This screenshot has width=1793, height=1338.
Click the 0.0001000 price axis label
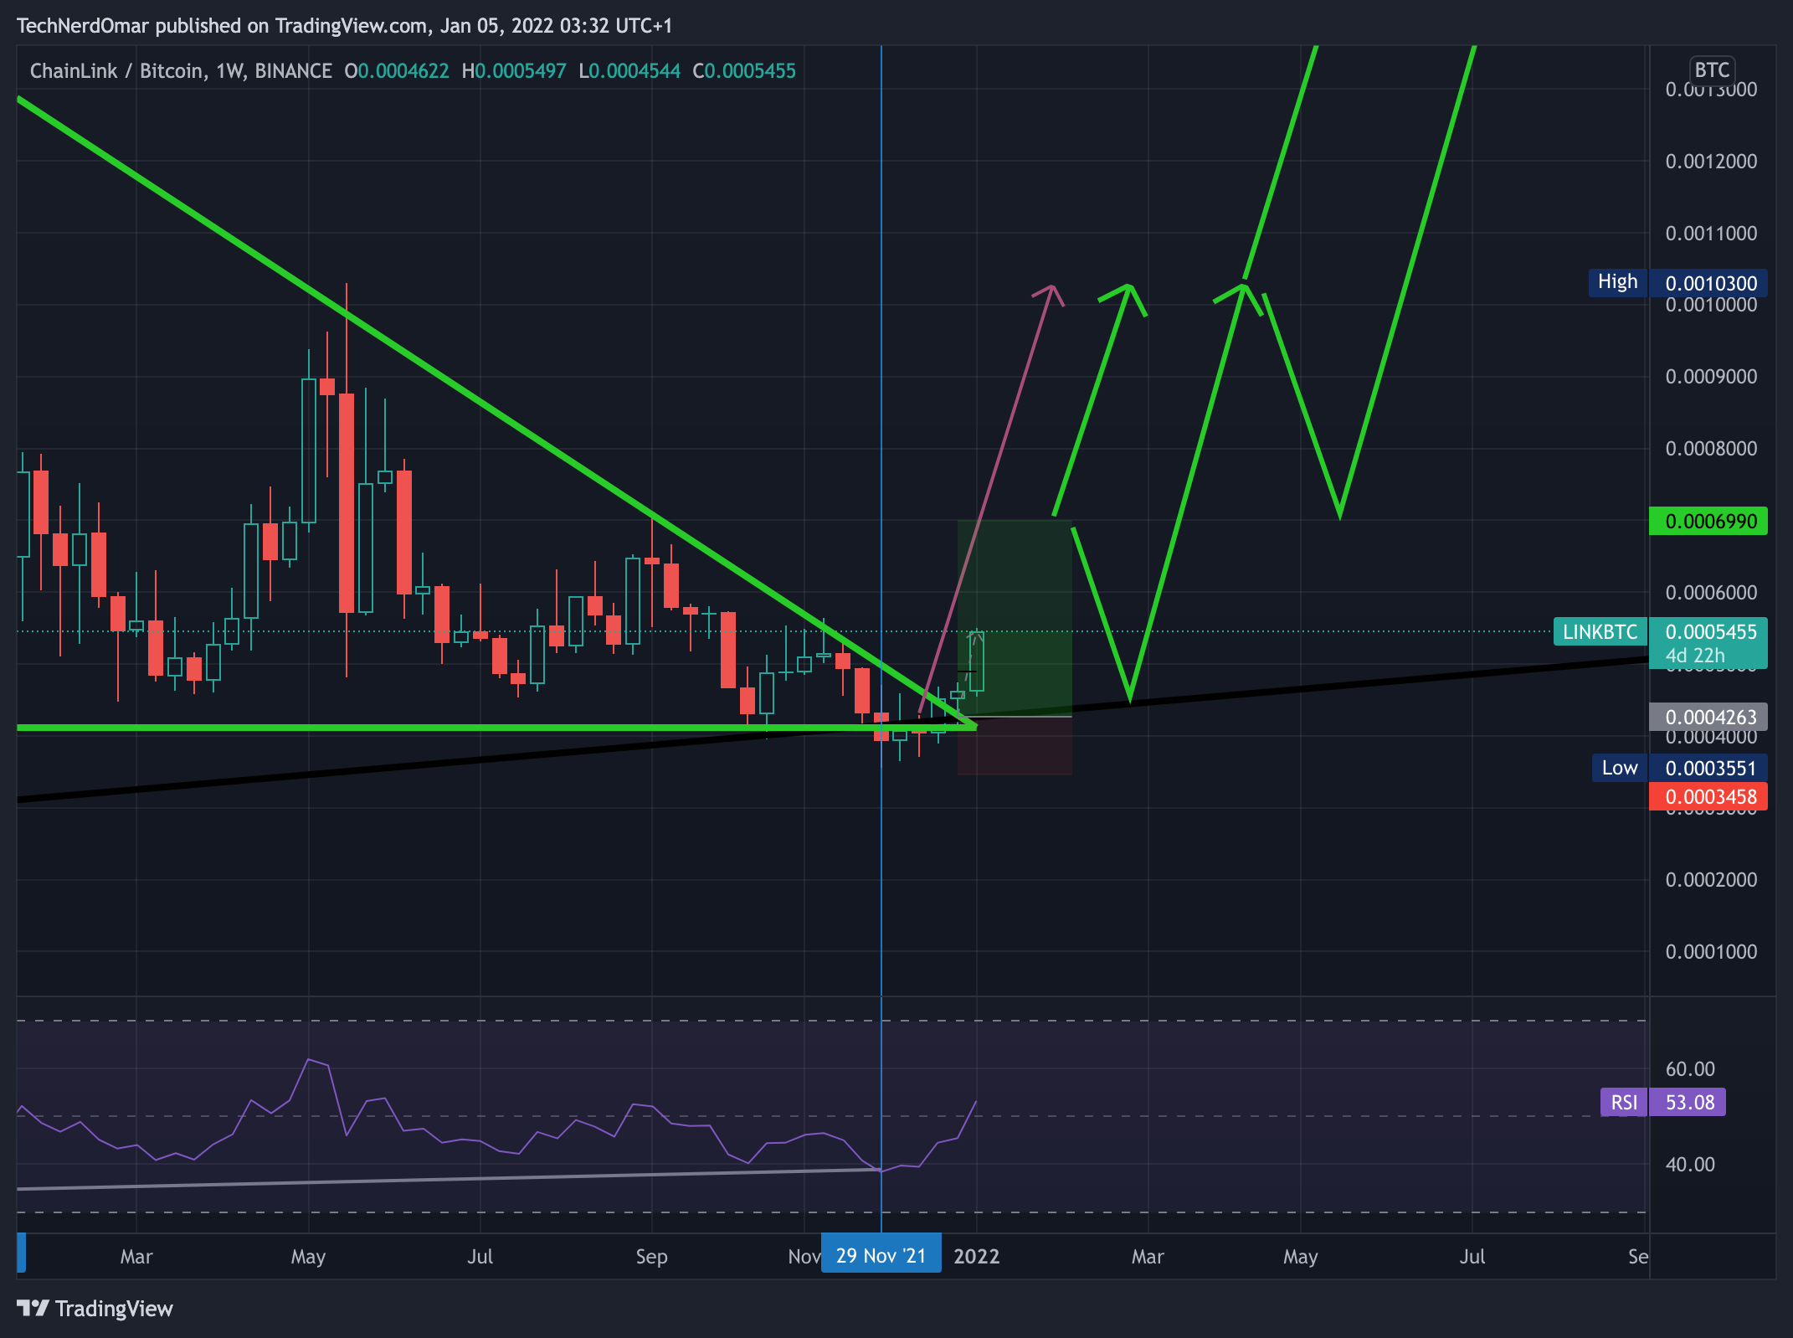click(x=1711, y=951)
